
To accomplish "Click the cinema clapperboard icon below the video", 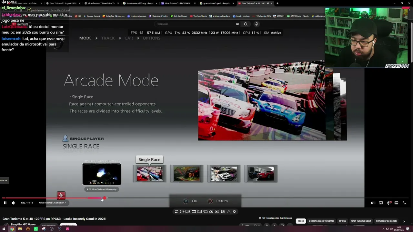I will coord(194,211).
